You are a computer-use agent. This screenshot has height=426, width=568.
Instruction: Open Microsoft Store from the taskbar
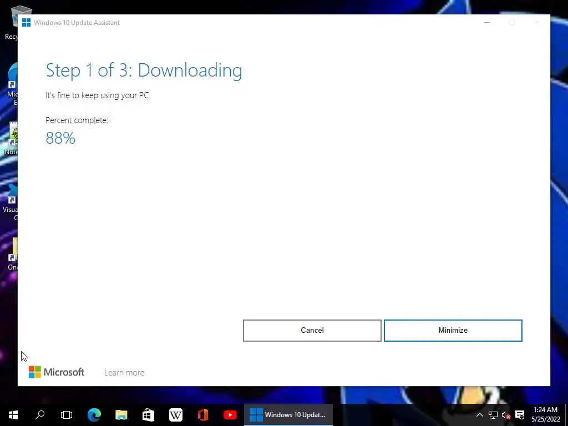148,415
